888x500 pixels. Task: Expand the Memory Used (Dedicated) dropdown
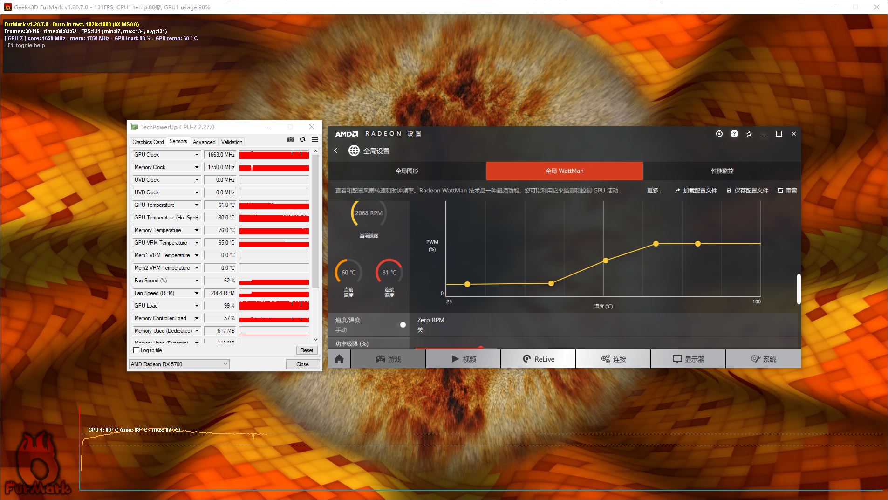pos(197,331)
